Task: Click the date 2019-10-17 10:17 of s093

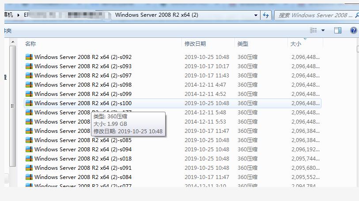Action: click(x=207, y=66)
